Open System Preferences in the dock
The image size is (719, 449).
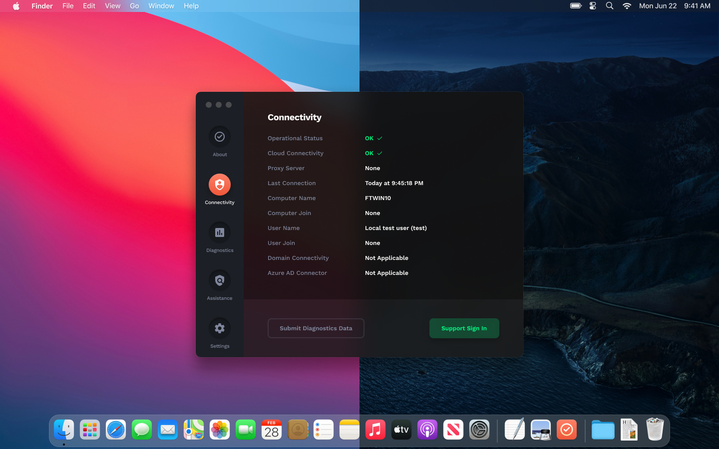[479, 430]
